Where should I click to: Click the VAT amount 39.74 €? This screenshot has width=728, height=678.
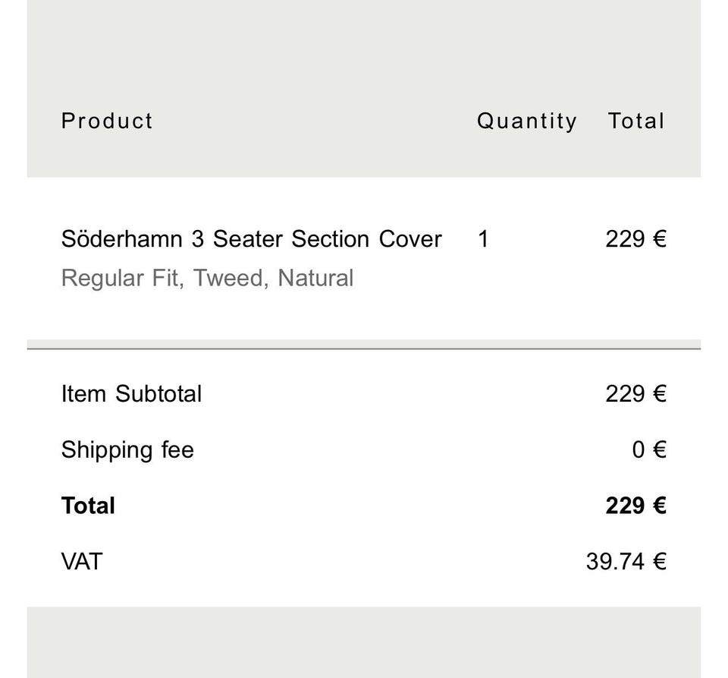(x=626, y=561)
